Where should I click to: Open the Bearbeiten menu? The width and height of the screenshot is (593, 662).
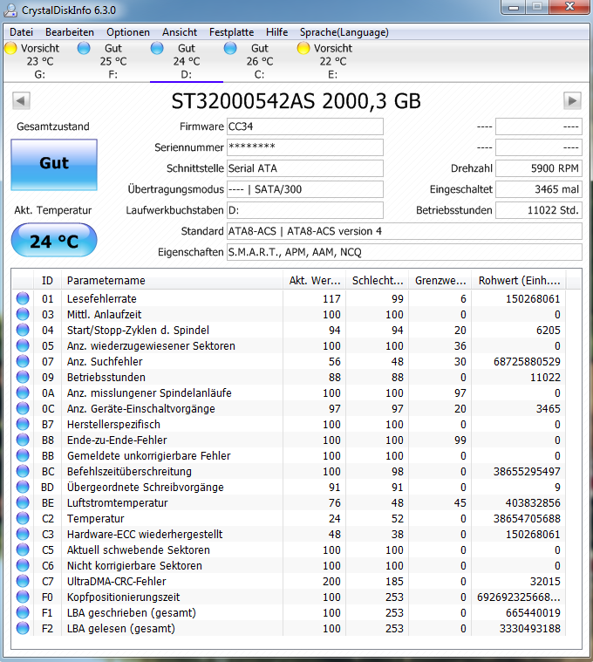point(70,32)
